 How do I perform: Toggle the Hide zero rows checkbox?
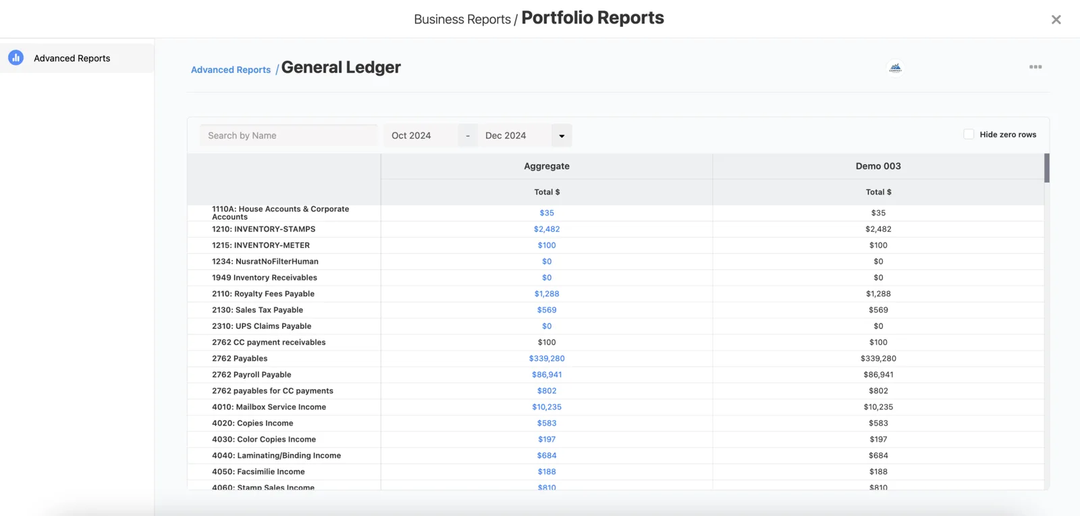[x=969, y=134]
